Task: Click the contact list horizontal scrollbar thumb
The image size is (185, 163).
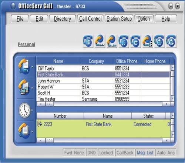Action: pos(50,104)
